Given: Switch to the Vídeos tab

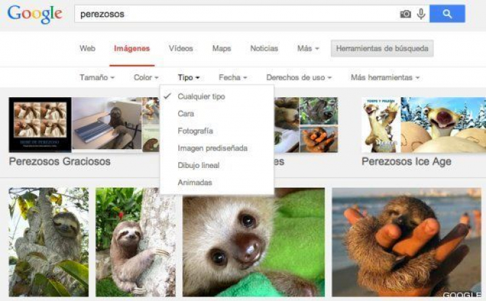Looking at the screenshot, I should click(x=181, y=49).
